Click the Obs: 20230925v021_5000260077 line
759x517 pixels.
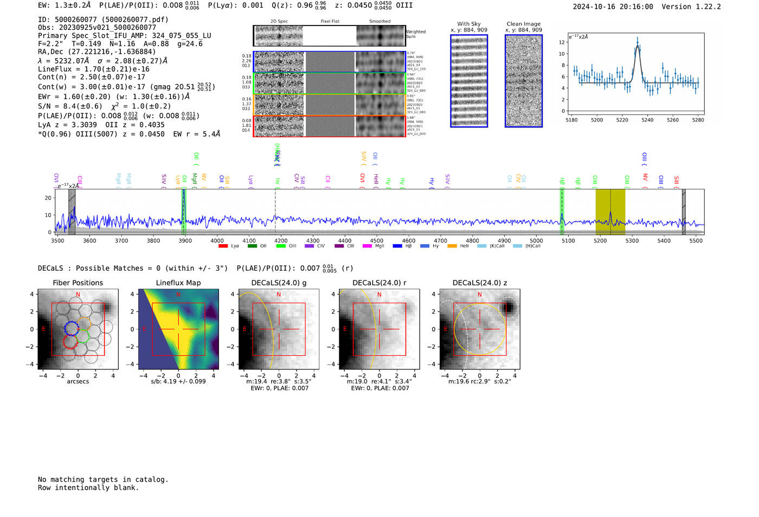(97, 27)
